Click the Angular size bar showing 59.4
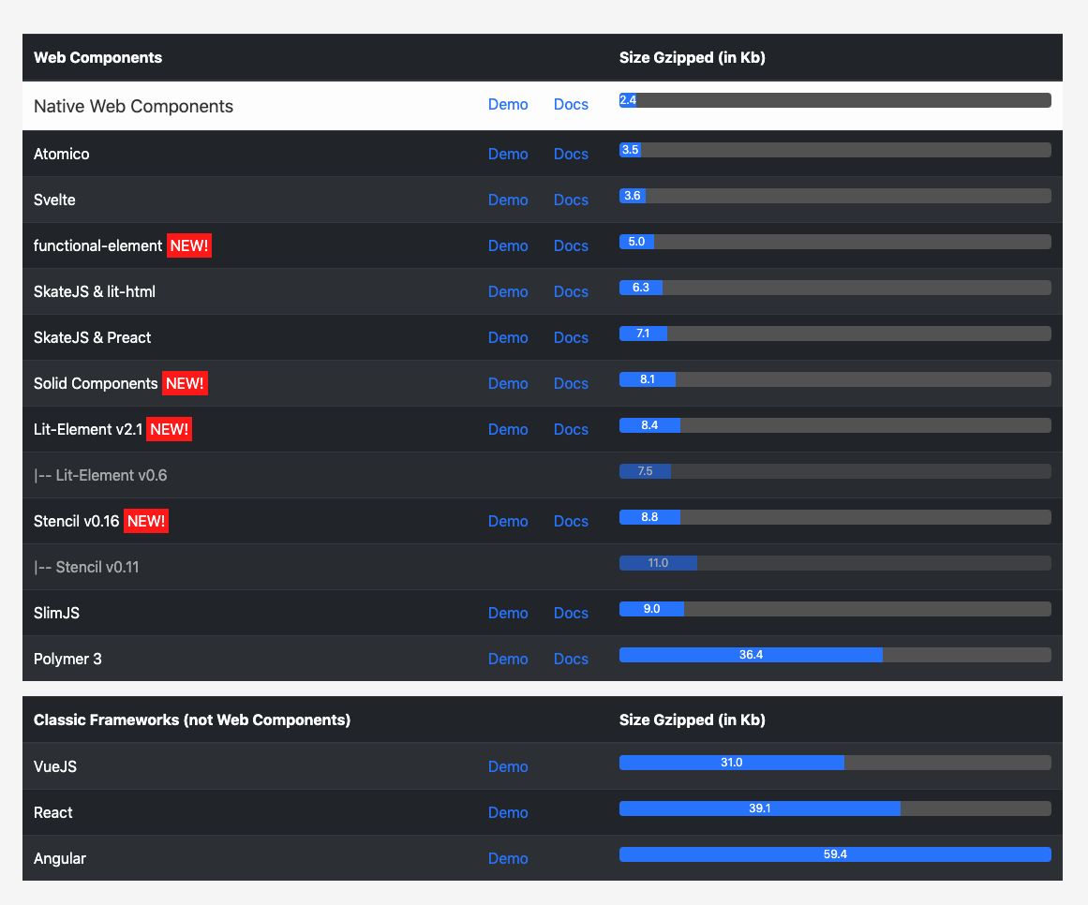 [835, 854]
